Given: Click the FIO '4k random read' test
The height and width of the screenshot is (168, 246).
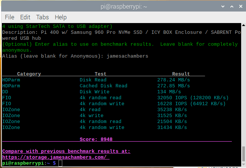Looking at the screenshot, I should coord(100,98).
